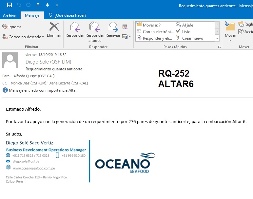Forward the email with Reenviar

(x=113, y=30)
